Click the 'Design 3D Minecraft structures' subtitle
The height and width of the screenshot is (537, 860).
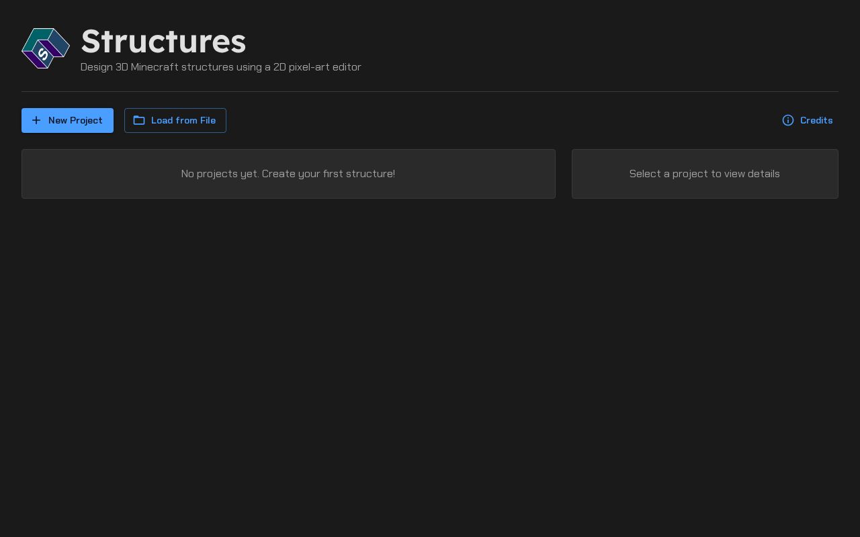(221, 67)
